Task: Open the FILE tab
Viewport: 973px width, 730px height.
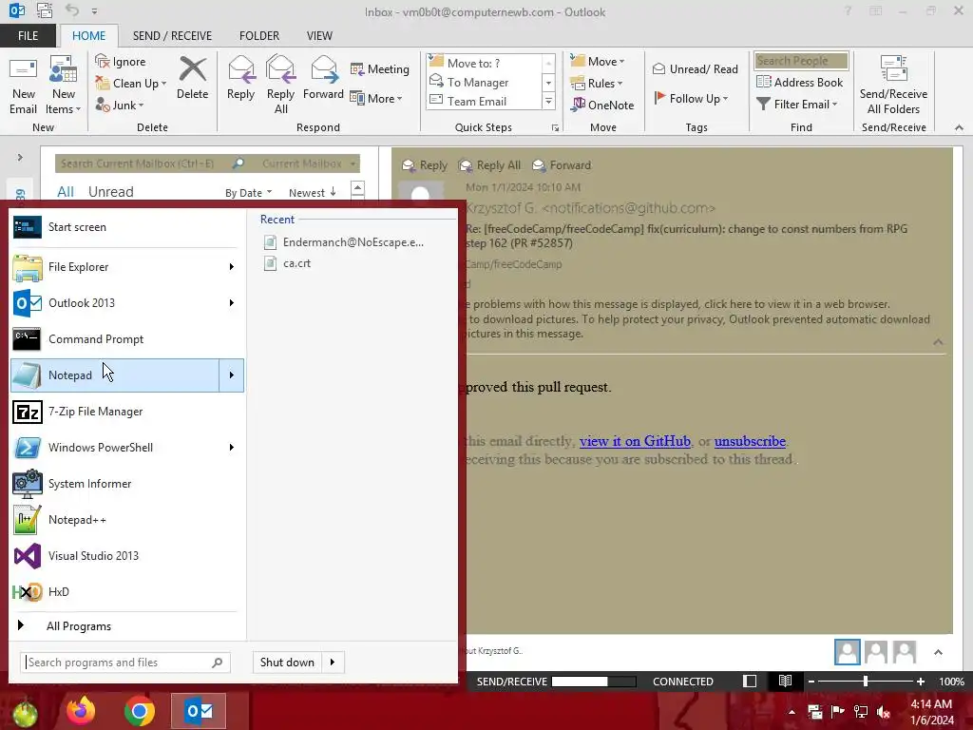Action: tap(28, 36)
